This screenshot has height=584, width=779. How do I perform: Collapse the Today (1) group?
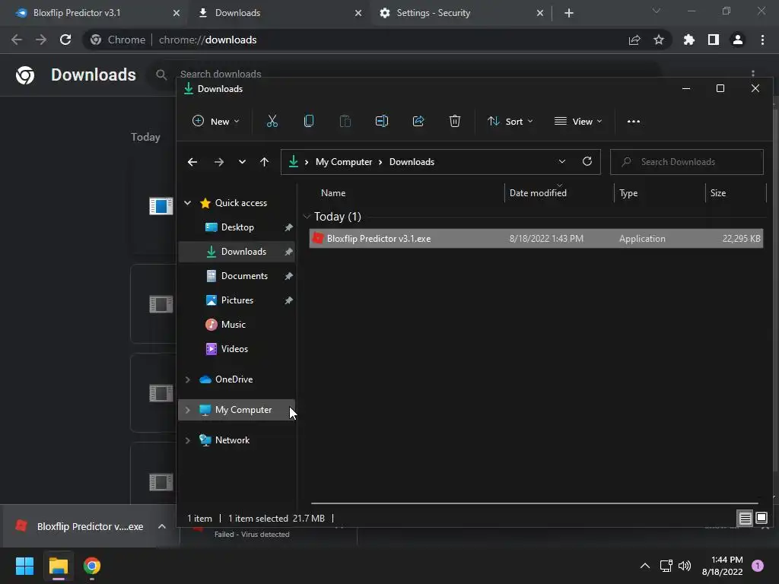pyautogui.click(x=307, y=217)
